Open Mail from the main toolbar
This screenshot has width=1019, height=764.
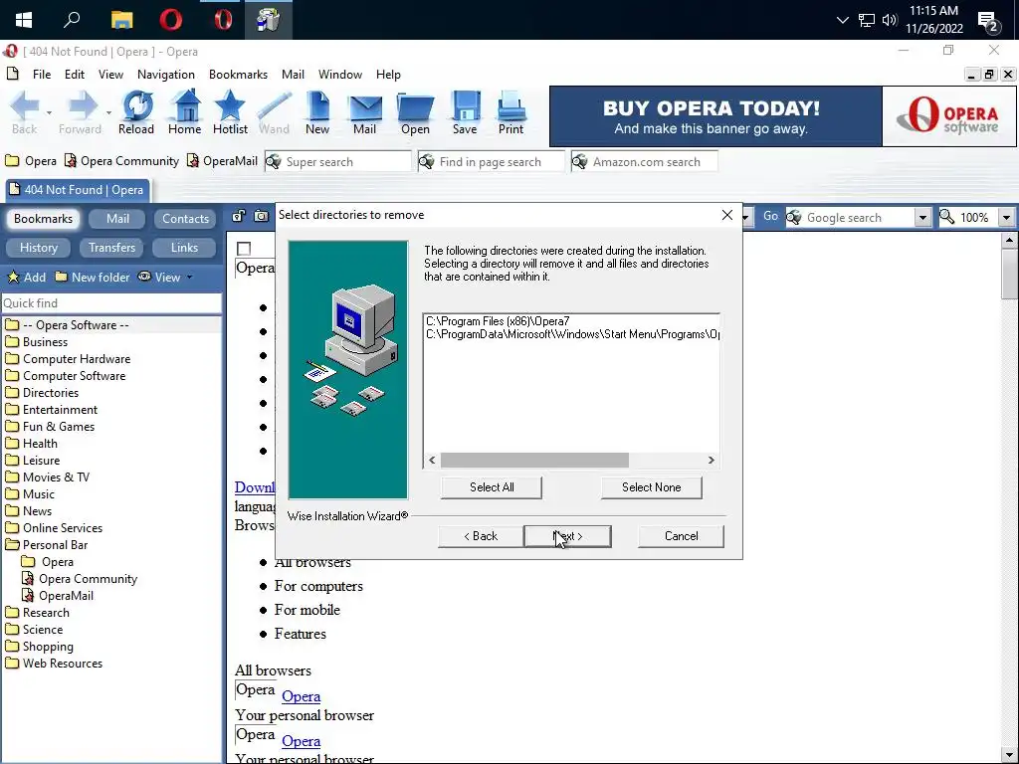click(x=364, y=113)
